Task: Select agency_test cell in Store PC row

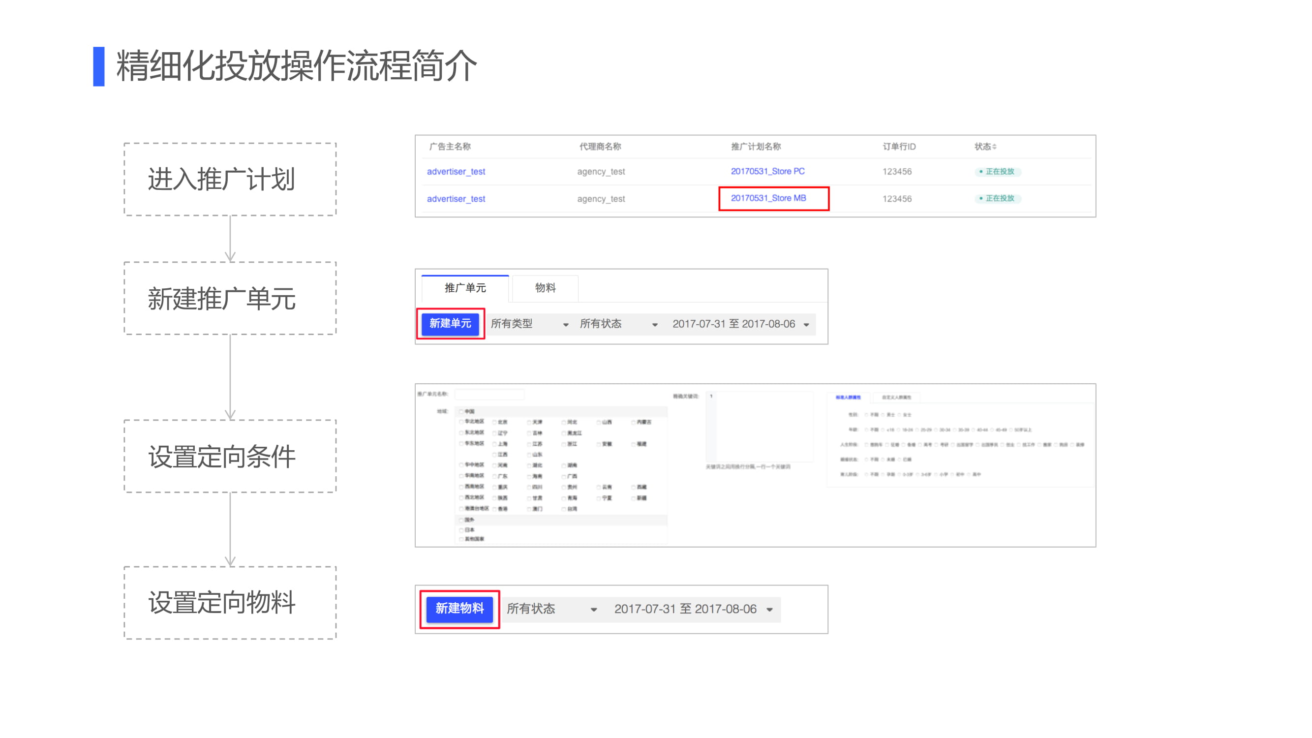Action: click(601, 172)
